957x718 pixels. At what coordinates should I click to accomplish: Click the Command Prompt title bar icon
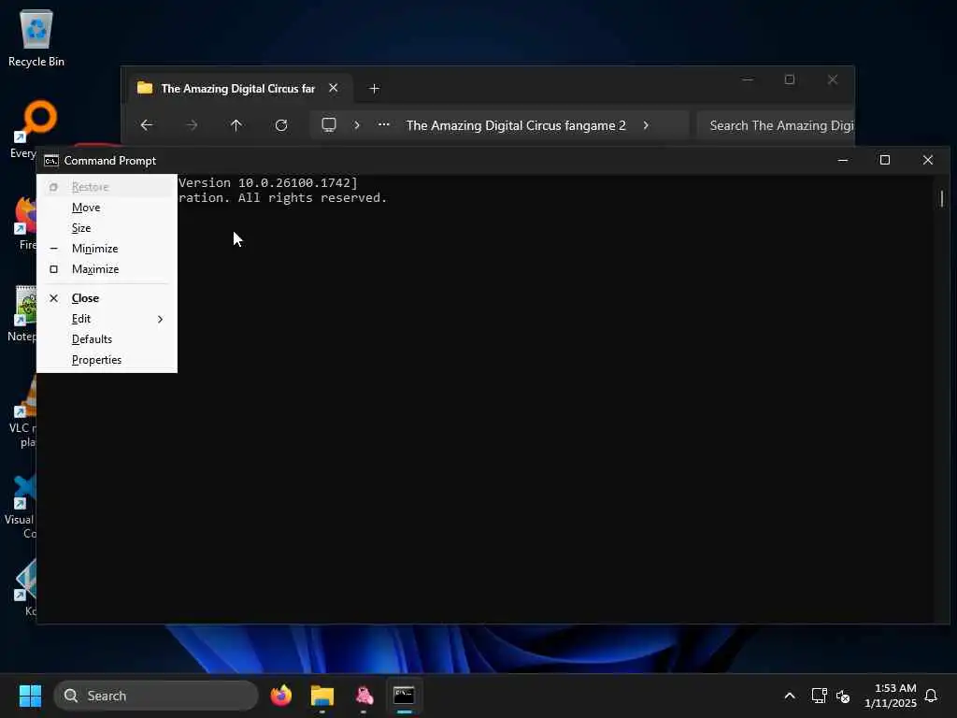pos(51,161)
